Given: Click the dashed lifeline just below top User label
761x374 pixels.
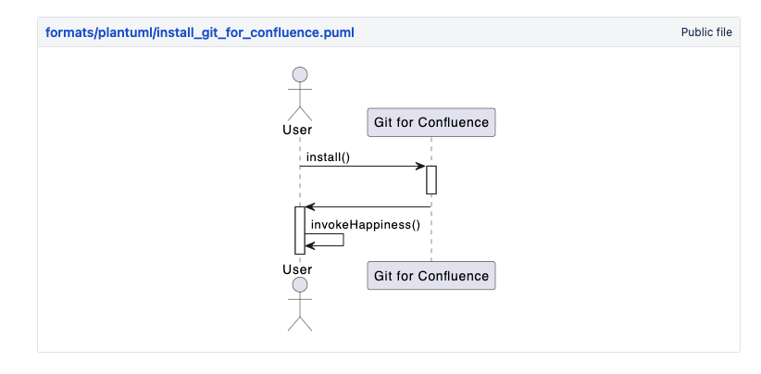Looking at the screenshot, I should pyautogui.click(x=299, y=148).
